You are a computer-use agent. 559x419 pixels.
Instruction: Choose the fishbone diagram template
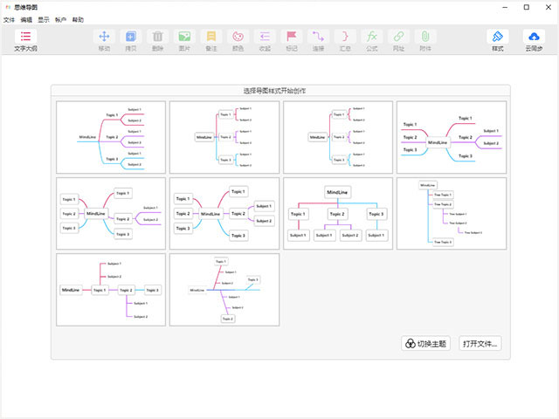224,290
